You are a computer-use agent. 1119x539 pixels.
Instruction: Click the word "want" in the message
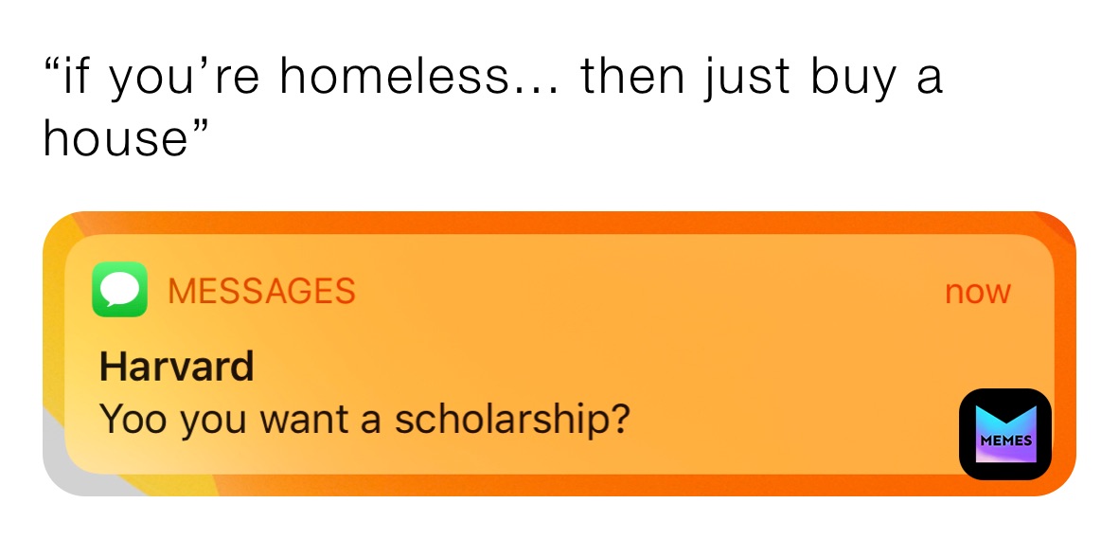click(317, 418)
